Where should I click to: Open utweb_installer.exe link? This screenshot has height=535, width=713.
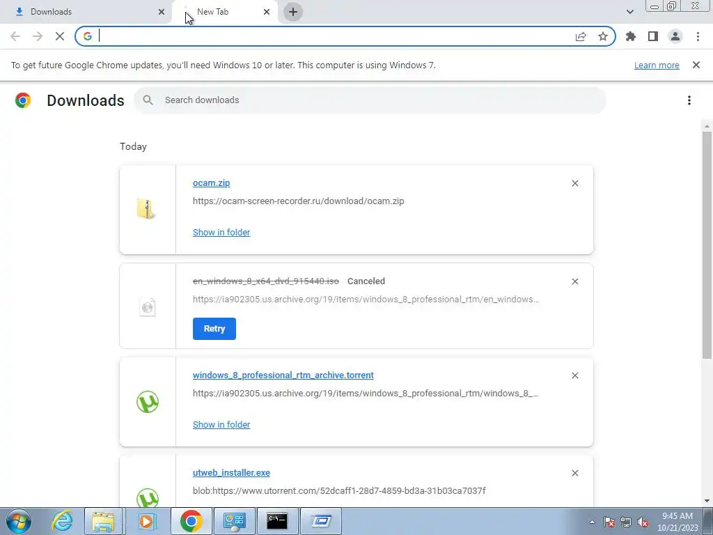coord(231,473)
